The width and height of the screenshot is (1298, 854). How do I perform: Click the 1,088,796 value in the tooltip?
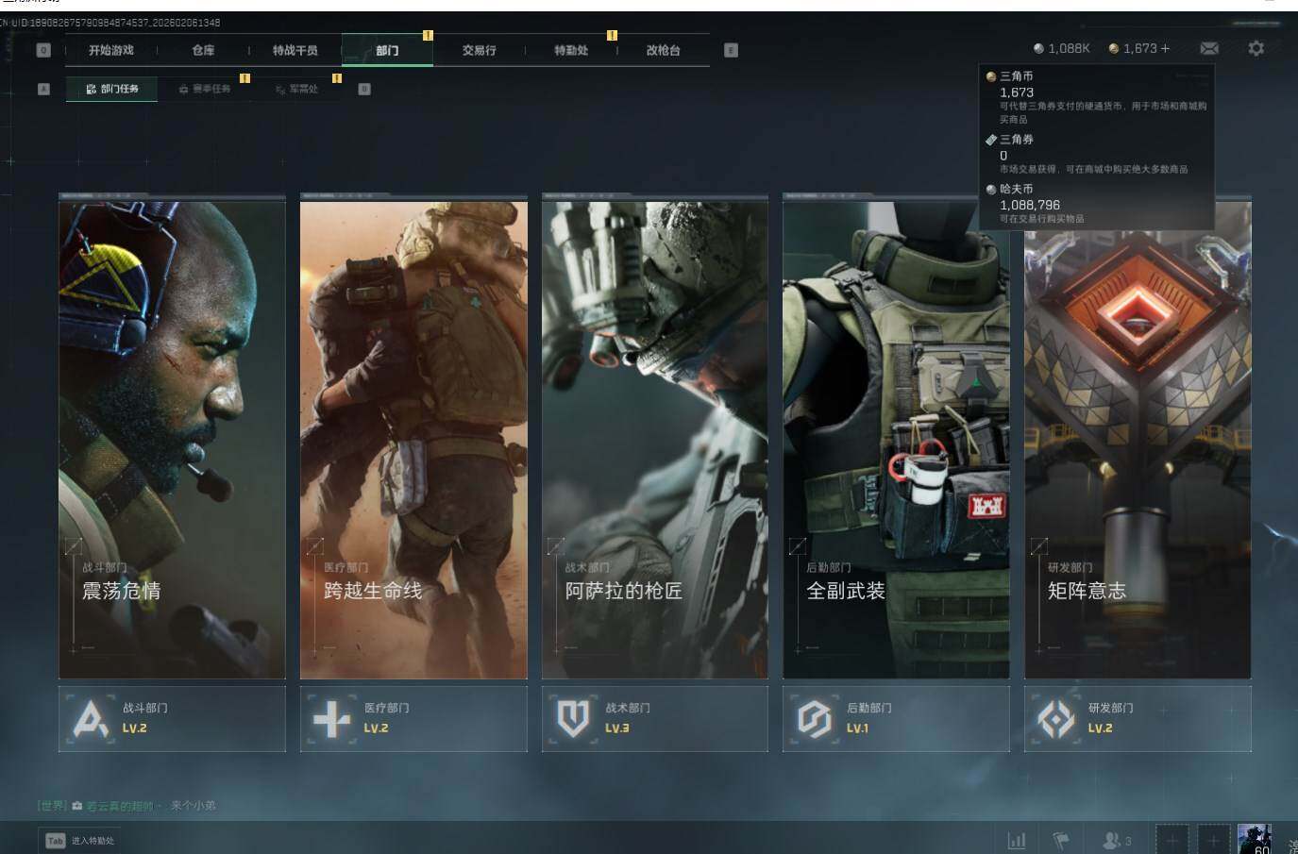(1030, 205)
